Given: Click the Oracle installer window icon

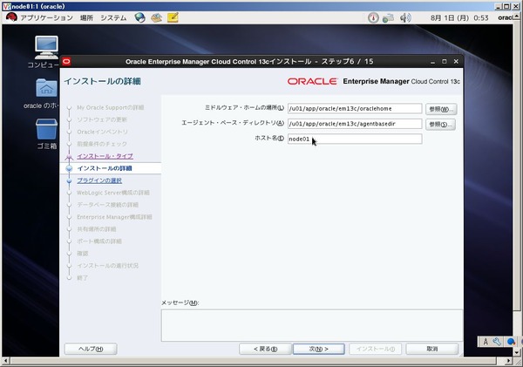Looking at the screenshot, I should (x=66, y=61).
